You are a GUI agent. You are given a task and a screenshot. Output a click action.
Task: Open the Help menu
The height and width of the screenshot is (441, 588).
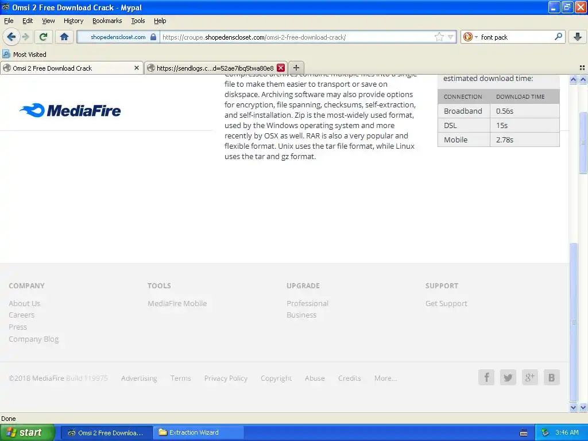160,21
